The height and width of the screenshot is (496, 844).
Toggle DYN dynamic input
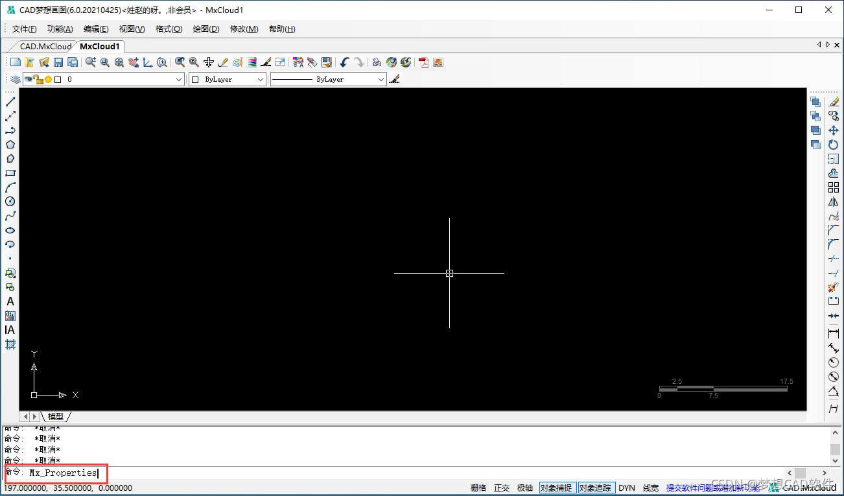click(627, 488)
